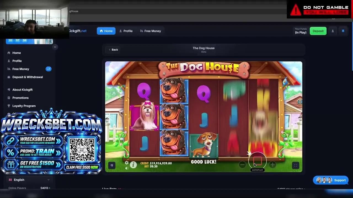
Task: Open the slot game settings gear
Action: [x=127, y=163]
